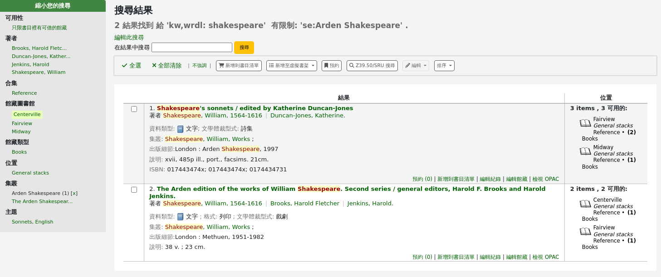Filter by author Duncan-Jones, Kather...
This screenshot has width=661, height=277.
tap(41, 56)
